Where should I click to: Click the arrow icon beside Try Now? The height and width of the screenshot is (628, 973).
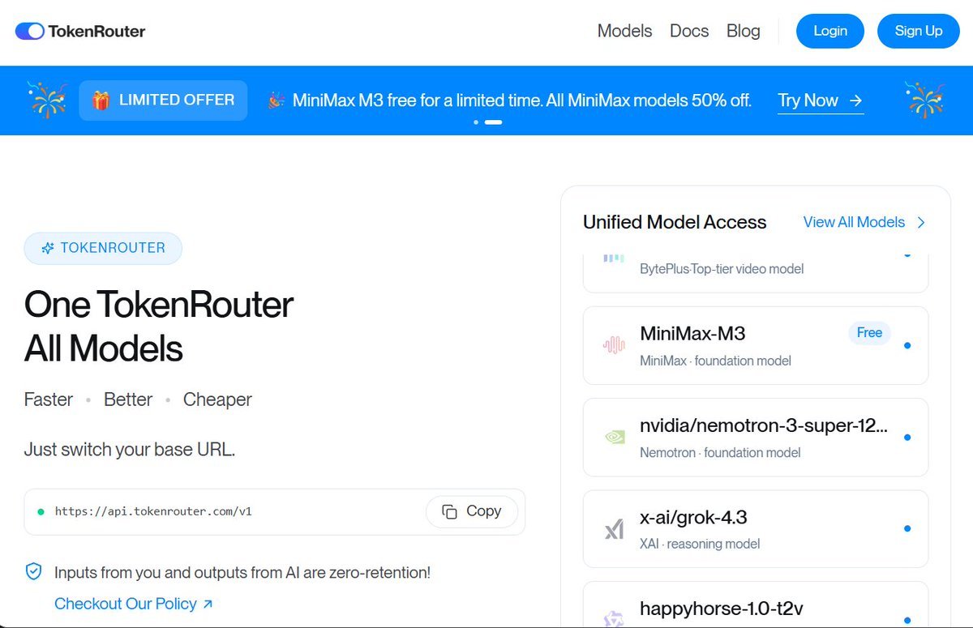click(855, 100)
